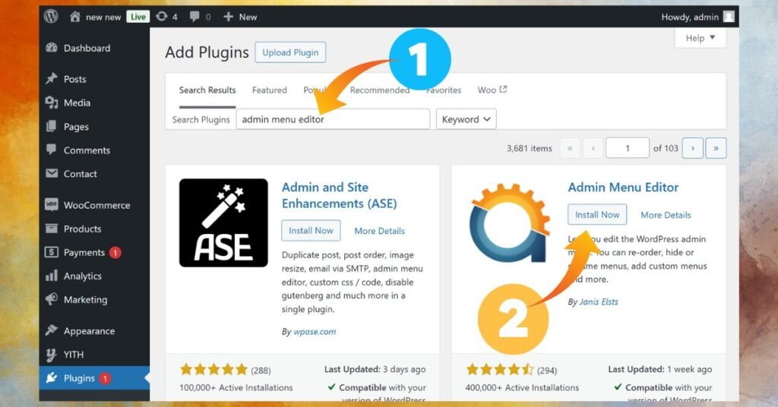This screenshot has width=778, height=407.
Task: Click the Upload Plugin button
Action: click(x=290, y=52)
